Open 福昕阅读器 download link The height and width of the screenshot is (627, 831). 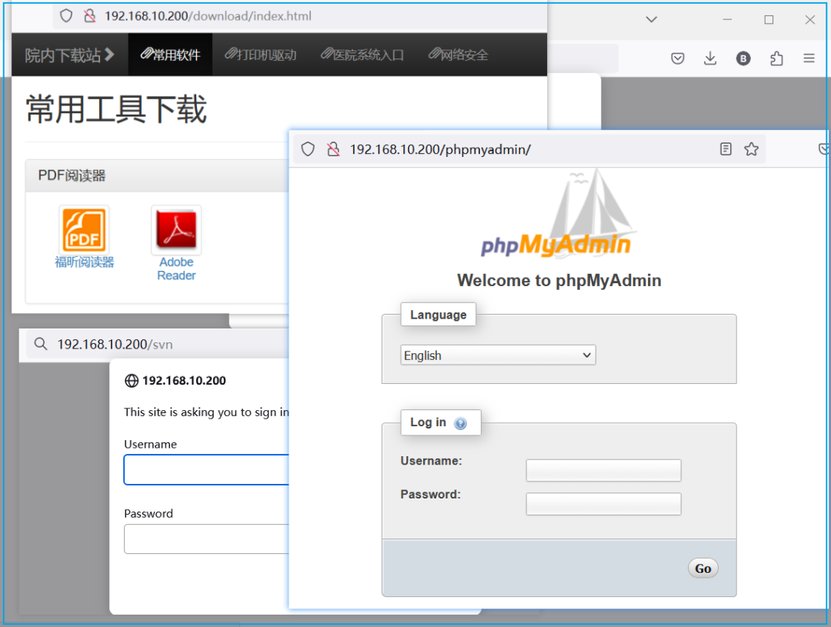(x=85, y=262)
